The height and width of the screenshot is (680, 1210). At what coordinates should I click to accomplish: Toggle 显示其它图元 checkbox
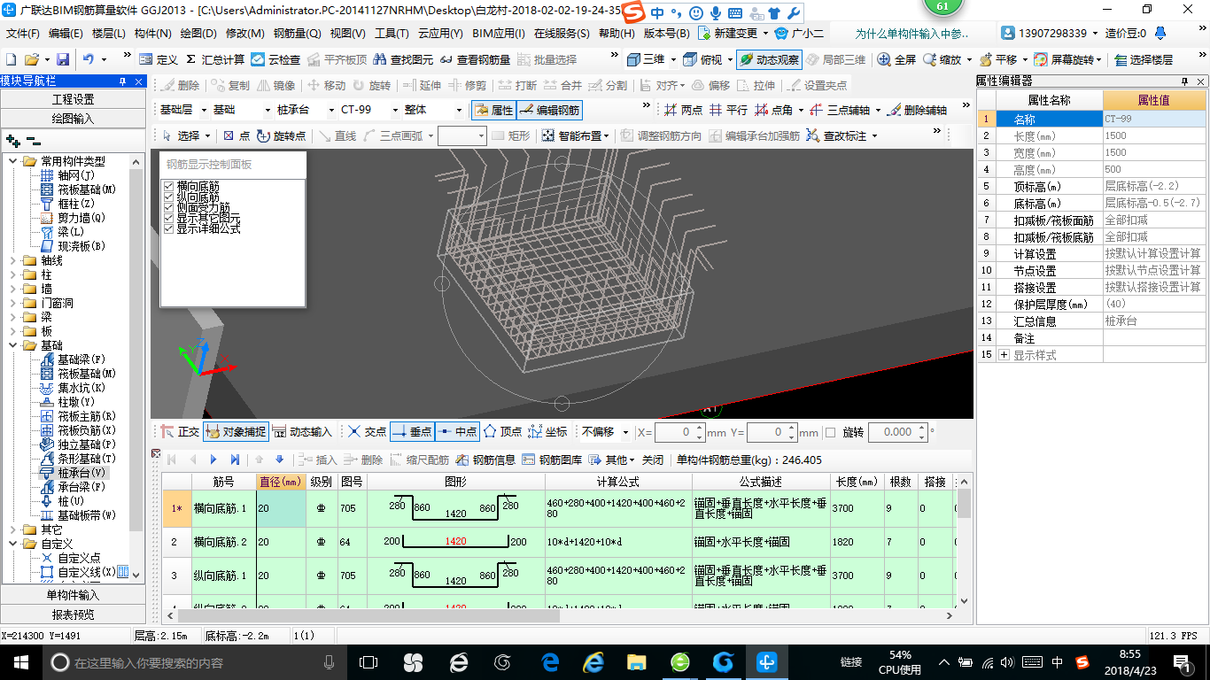pos(169,219)
